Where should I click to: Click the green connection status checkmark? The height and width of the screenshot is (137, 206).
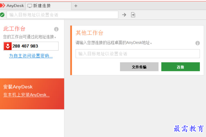pos(2,15)
